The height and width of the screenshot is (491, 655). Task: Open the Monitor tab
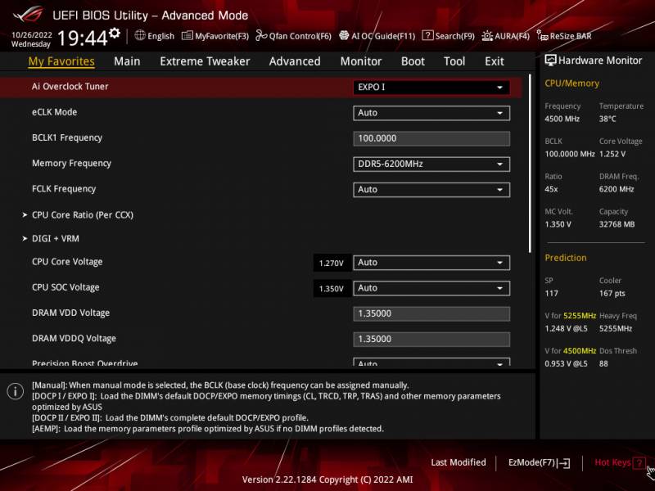[x=361, y=61]
